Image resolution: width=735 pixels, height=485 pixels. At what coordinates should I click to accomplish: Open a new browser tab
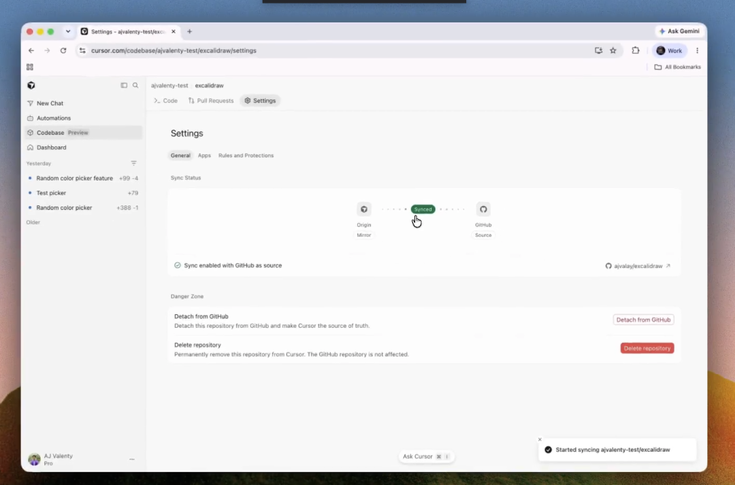click(189, 31)
